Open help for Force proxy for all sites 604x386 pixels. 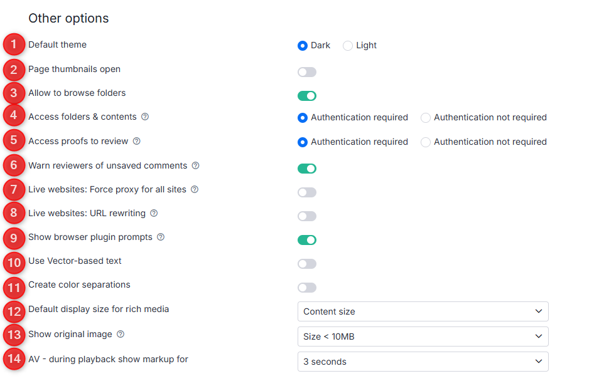coord(195,189)
